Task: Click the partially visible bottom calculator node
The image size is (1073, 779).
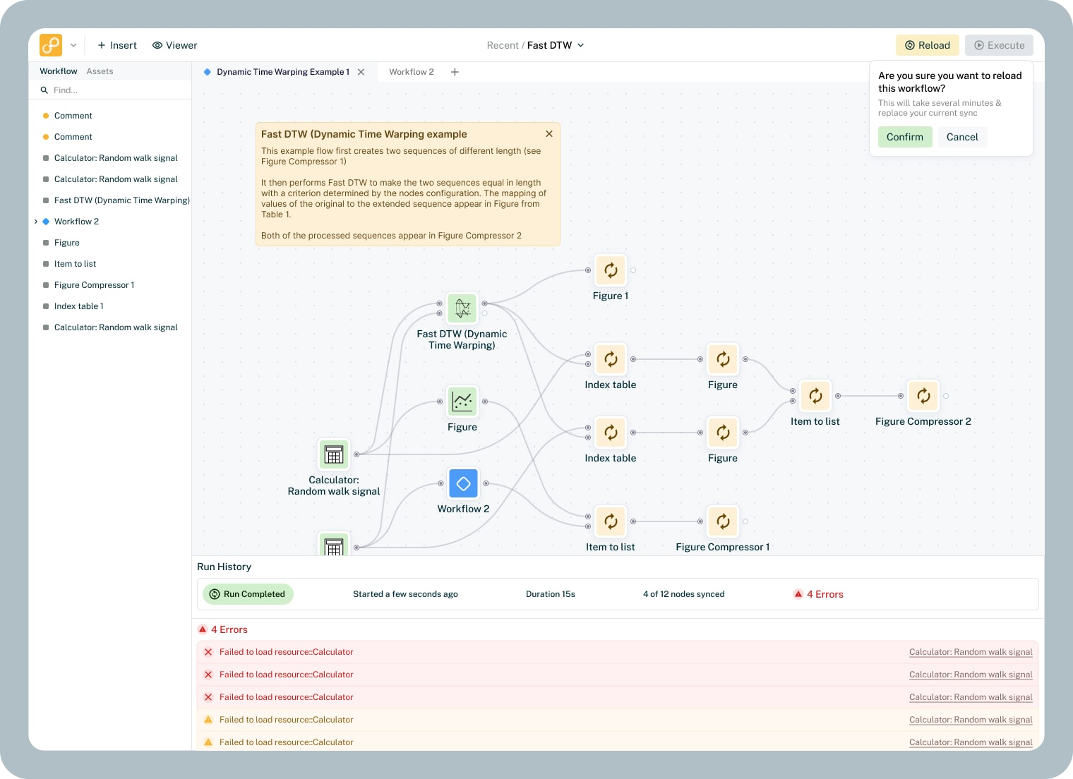Action: click(334, 544)
